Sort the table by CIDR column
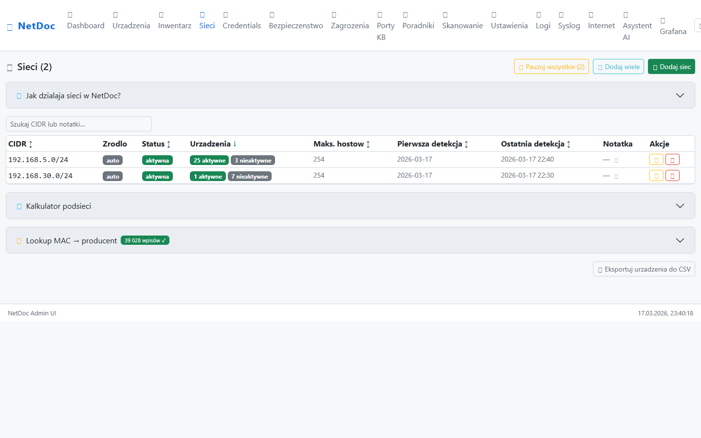 20,144
